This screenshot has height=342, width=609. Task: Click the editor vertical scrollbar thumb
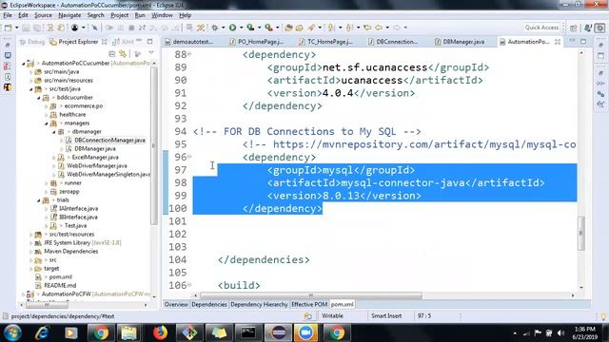point(581,233)
